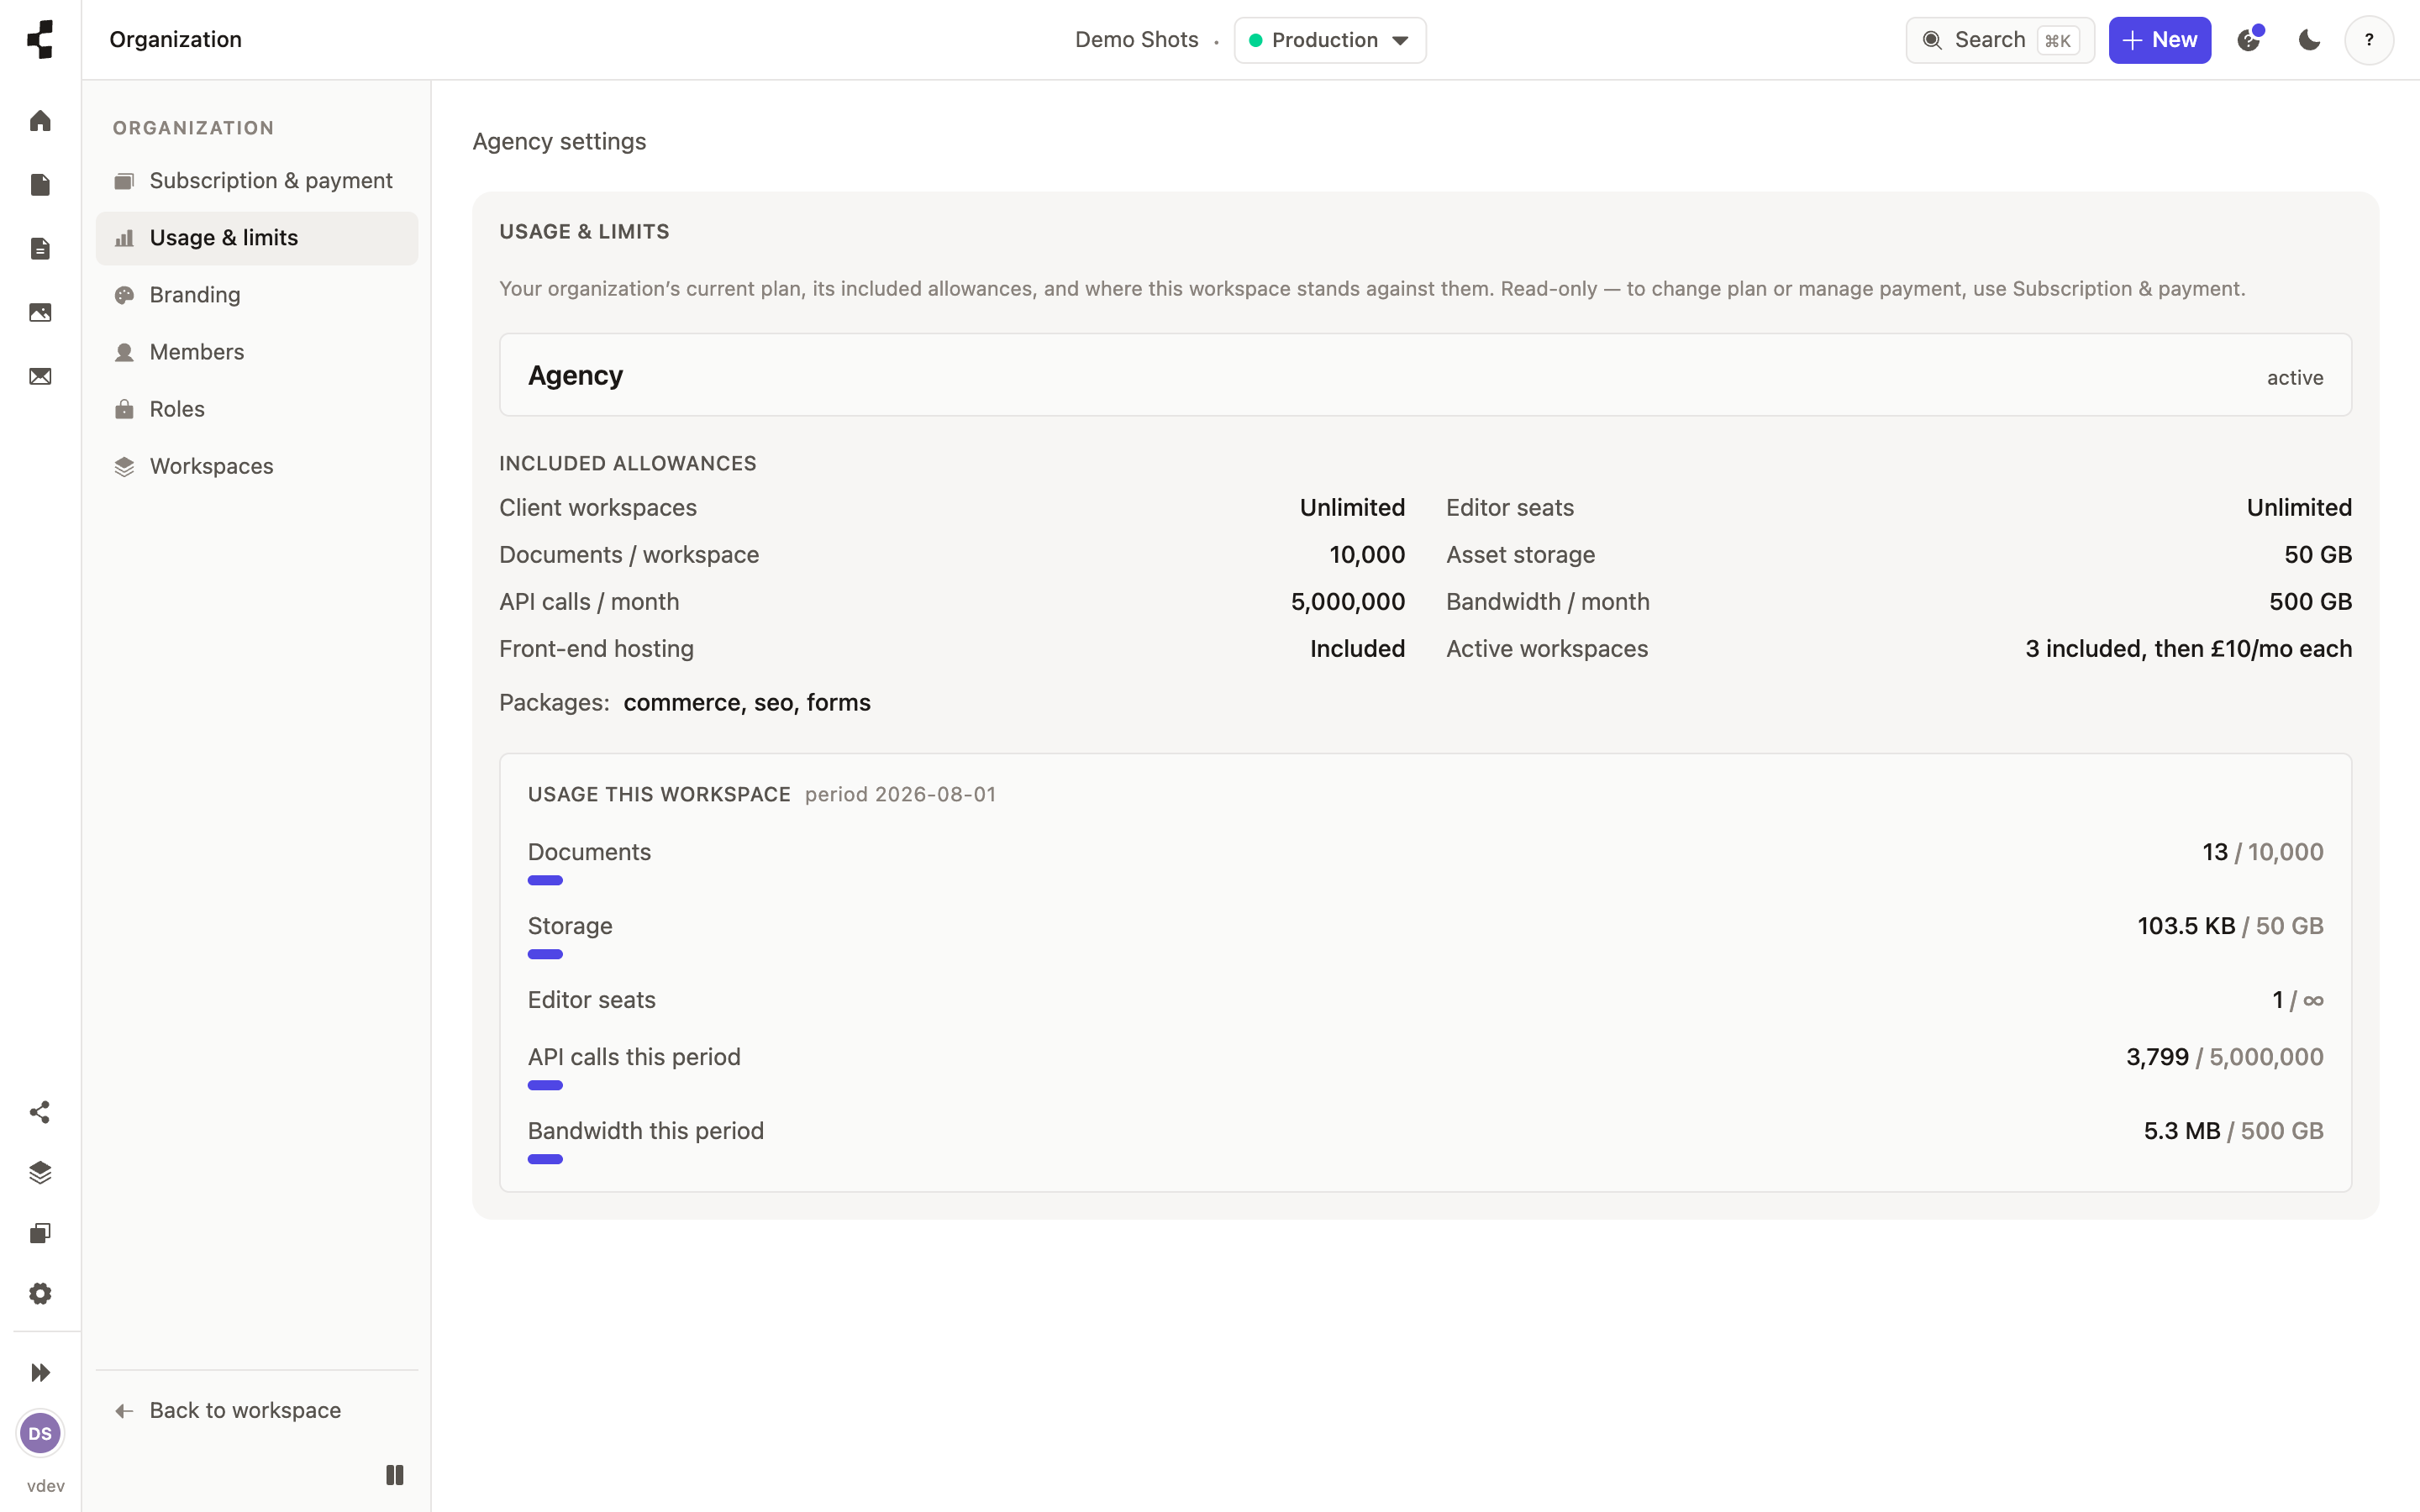Click the Roles lock icon
The height and width of the screenshot is (1512, 2420).
(124, 409)
